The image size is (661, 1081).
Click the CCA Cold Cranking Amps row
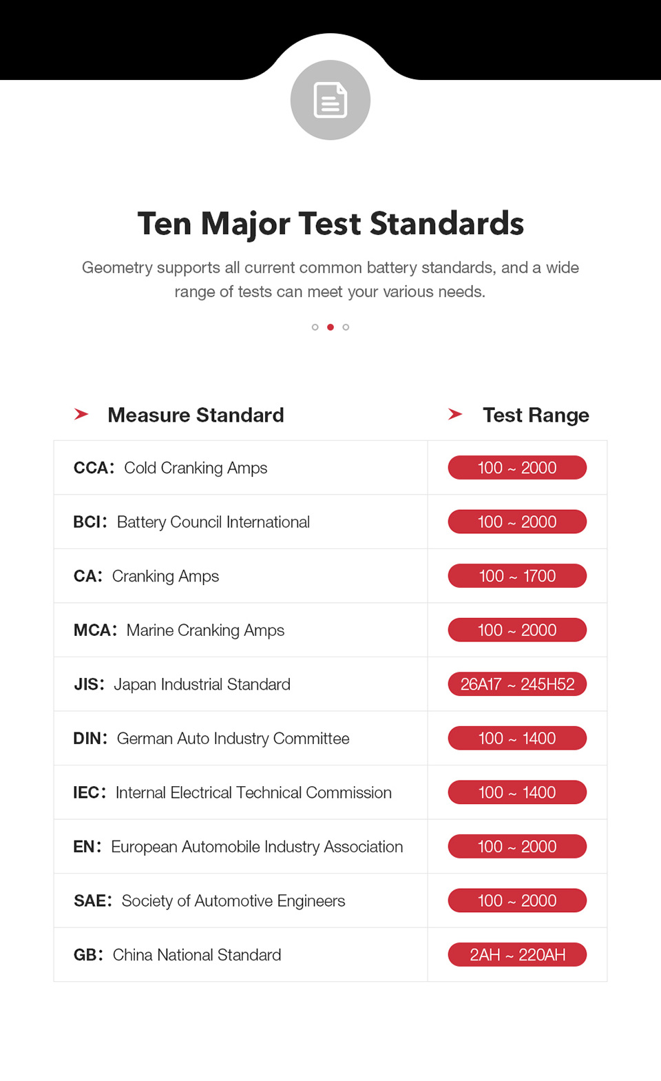170,468
